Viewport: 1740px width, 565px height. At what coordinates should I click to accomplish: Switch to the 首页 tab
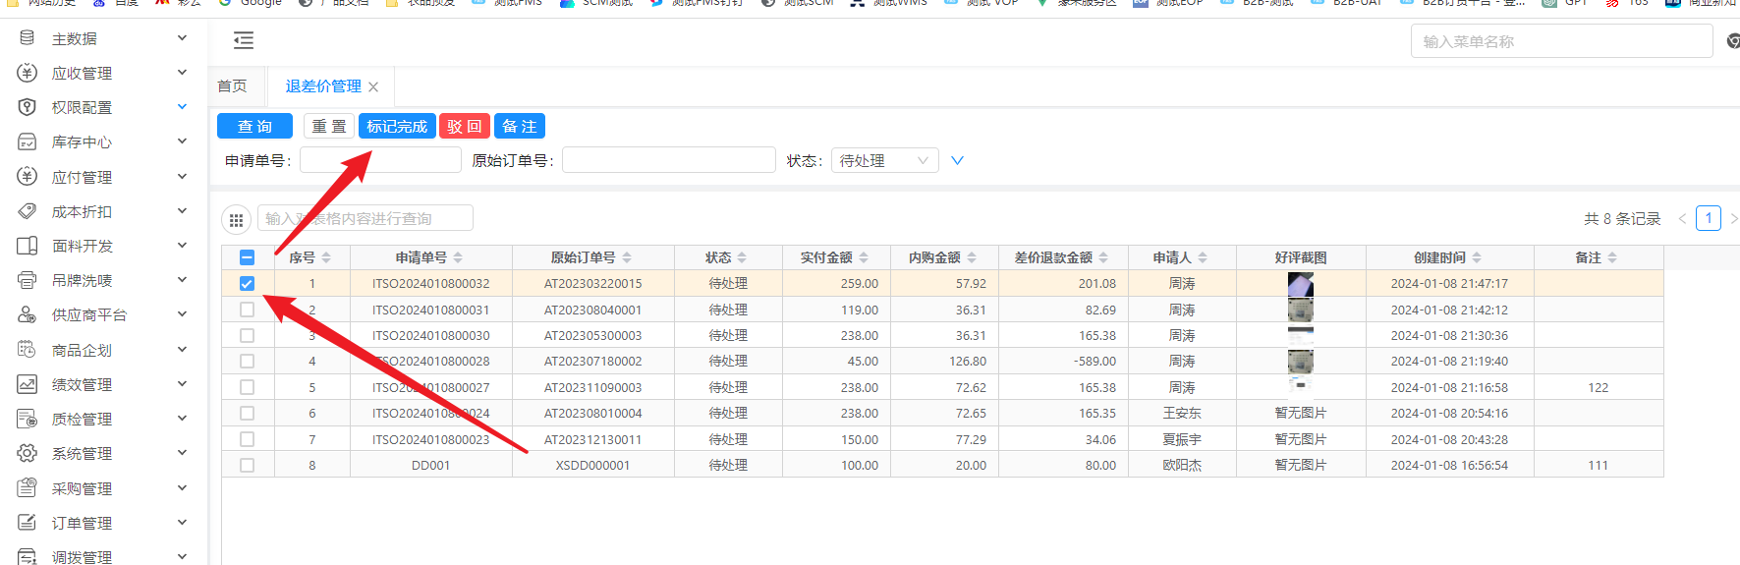[x=232, y=86]
